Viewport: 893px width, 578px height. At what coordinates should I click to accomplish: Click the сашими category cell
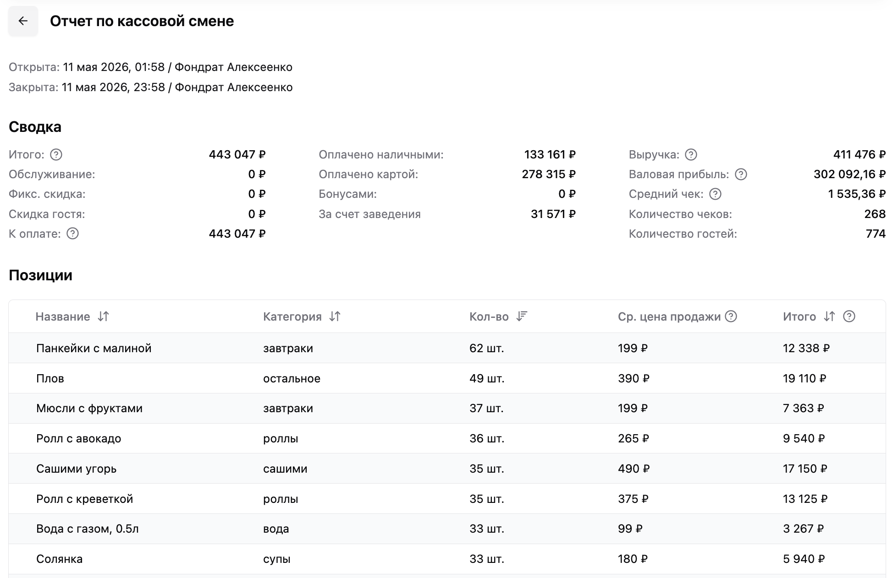[x=285, y=469]
